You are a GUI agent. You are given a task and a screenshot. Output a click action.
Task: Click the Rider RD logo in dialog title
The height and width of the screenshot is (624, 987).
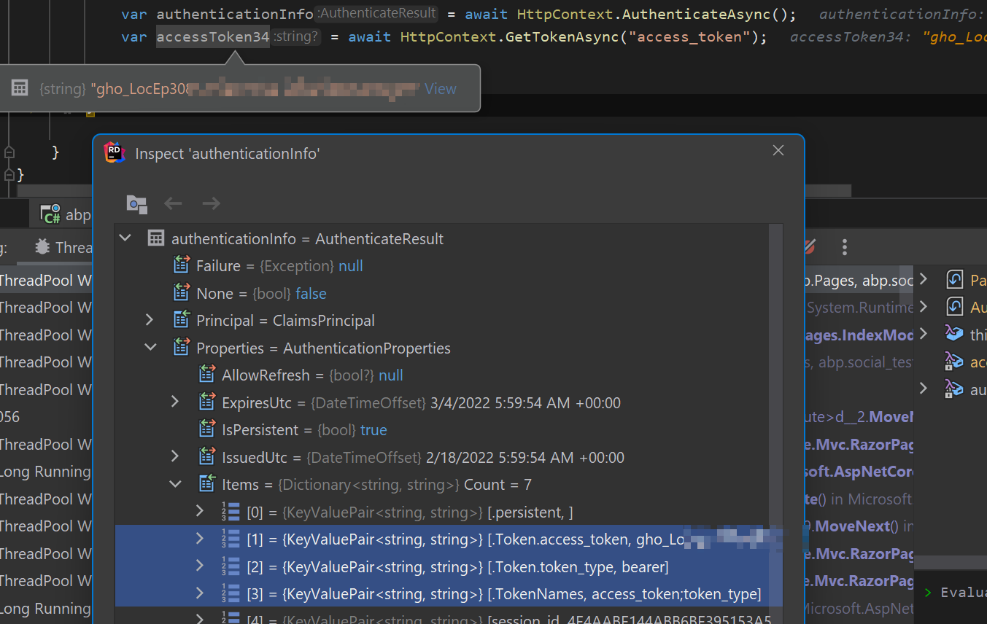click(x=115, y=153)
